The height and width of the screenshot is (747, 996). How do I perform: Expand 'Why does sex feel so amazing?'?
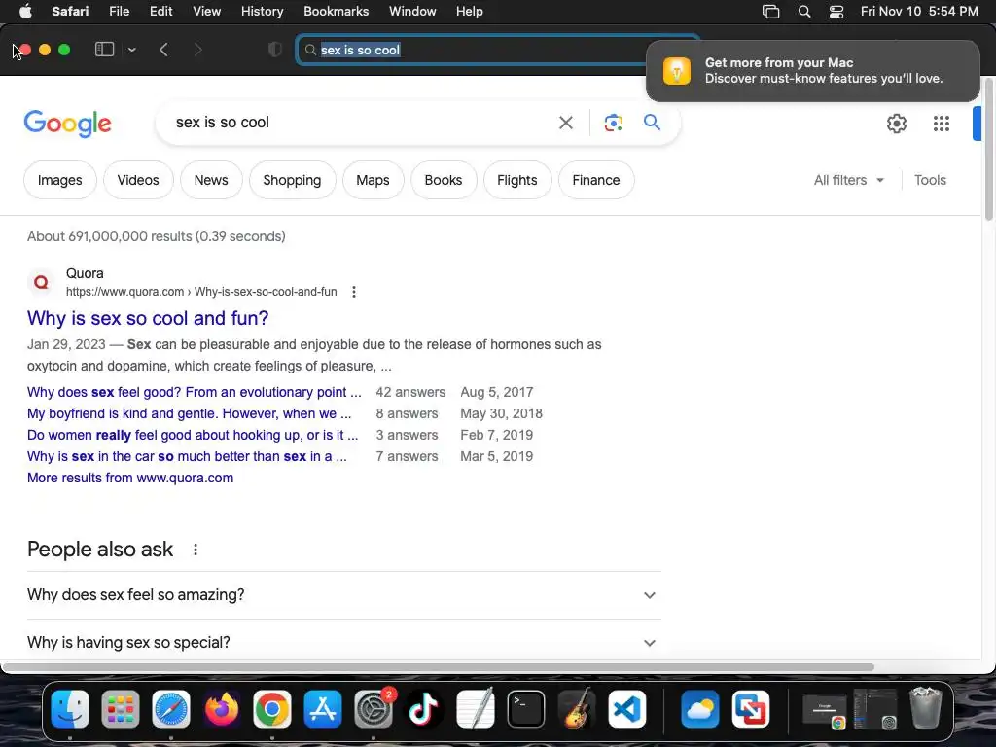[x=343, y=595]
